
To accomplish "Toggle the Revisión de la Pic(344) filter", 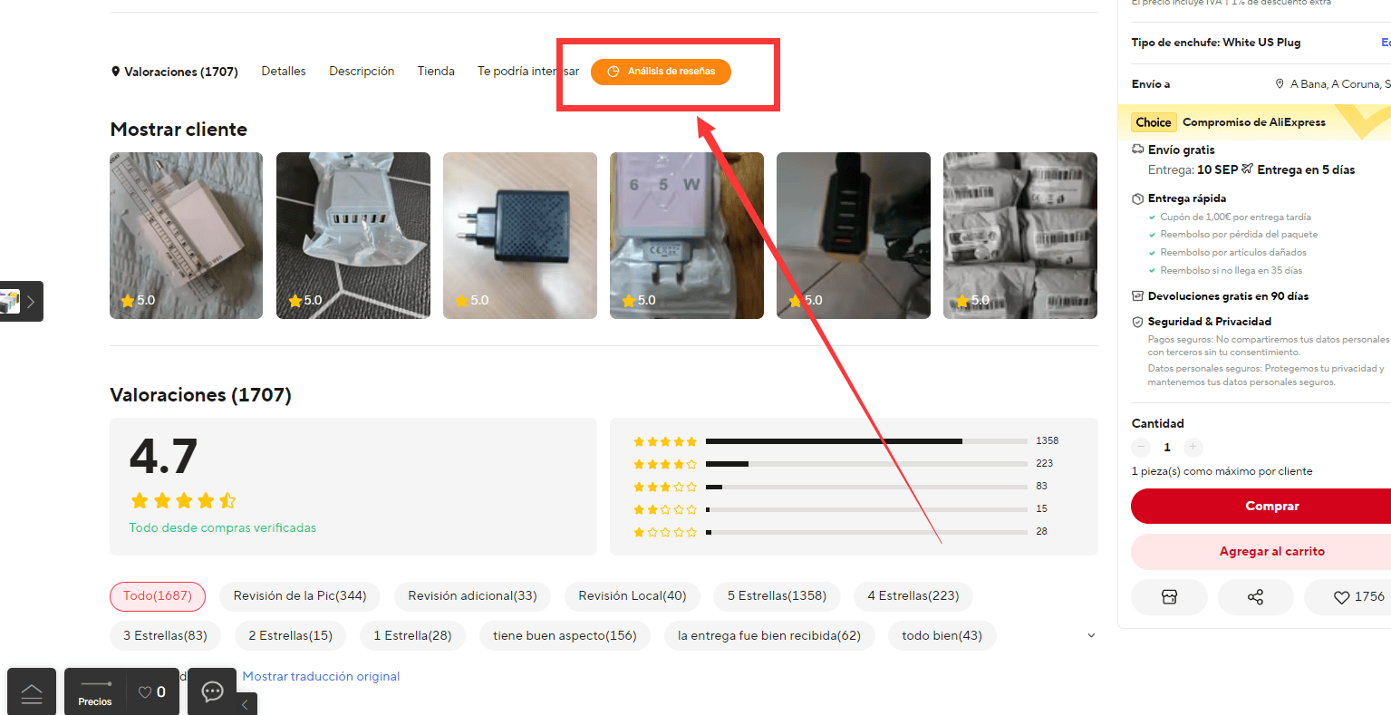I will pos(300,596).
